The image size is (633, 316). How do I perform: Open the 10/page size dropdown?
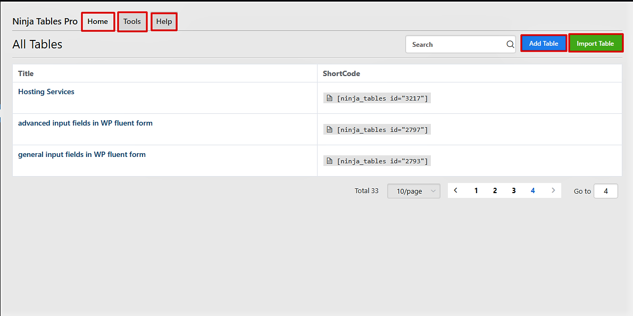click(414, 191)
